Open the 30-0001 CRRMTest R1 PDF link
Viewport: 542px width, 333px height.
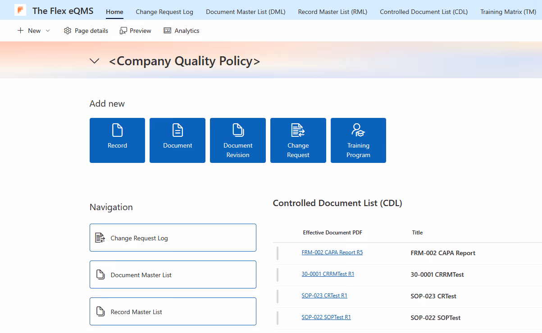[x=328, y=274]
